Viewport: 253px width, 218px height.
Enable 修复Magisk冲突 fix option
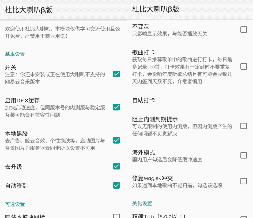[244, 181]
